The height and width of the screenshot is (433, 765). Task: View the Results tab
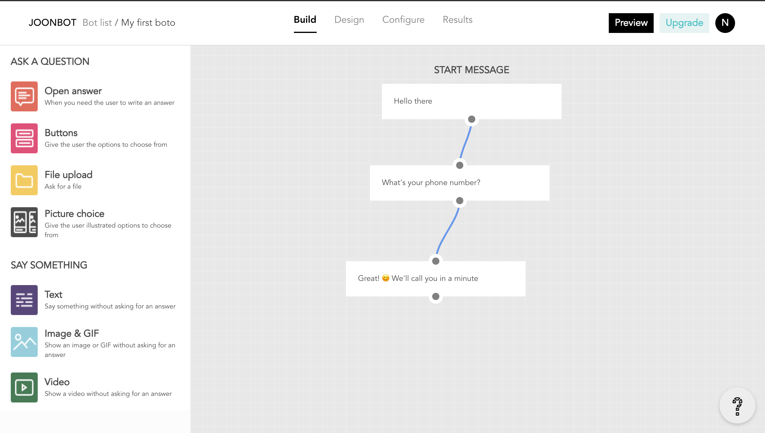coord(457,20)
